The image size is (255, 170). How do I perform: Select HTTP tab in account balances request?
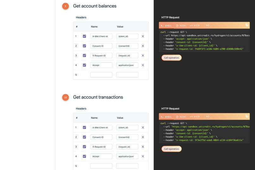point(195,26)
